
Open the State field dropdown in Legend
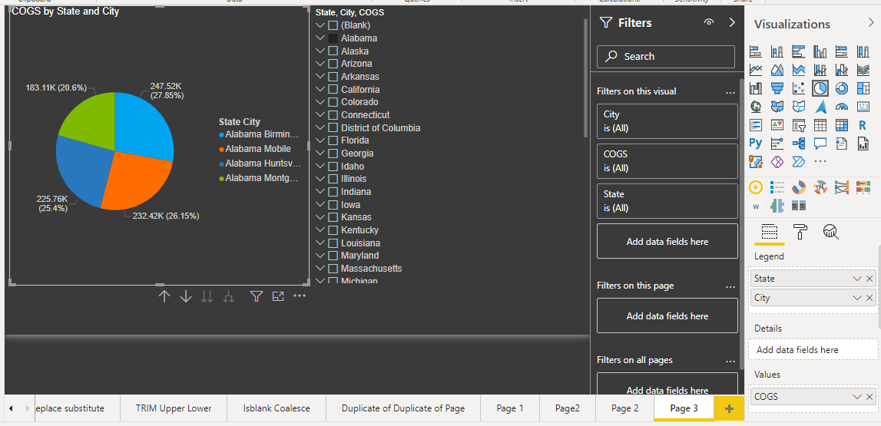click(x=857, y=279)
